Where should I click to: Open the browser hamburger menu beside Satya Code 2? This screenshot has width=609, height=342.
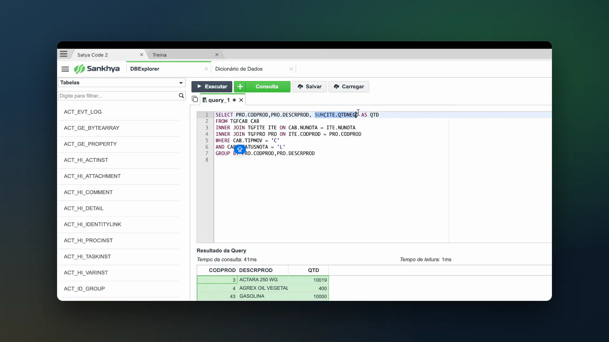click(x=63, y=54)
